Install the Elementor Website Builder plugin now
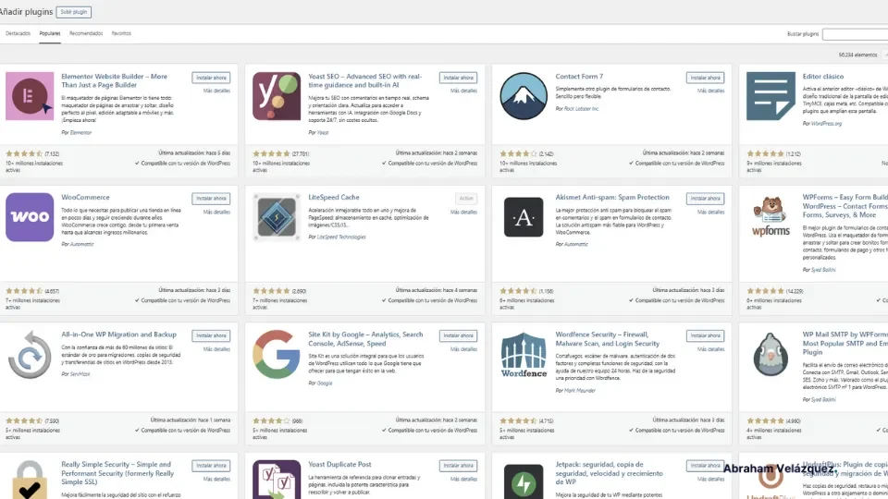Image resolution: width=888 pixels, height=499 pixels. [211, 78]
